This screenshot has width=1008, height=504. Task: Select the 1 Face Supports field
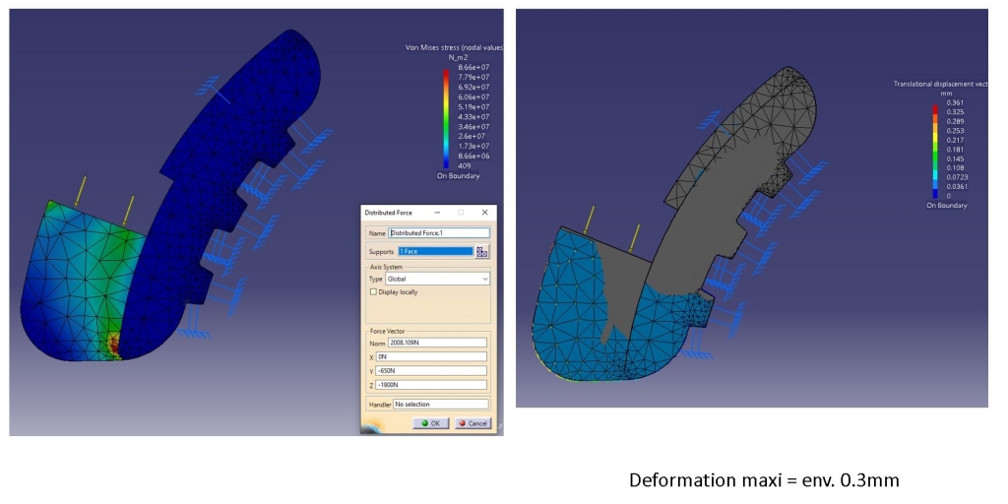(x=435, y=251)
